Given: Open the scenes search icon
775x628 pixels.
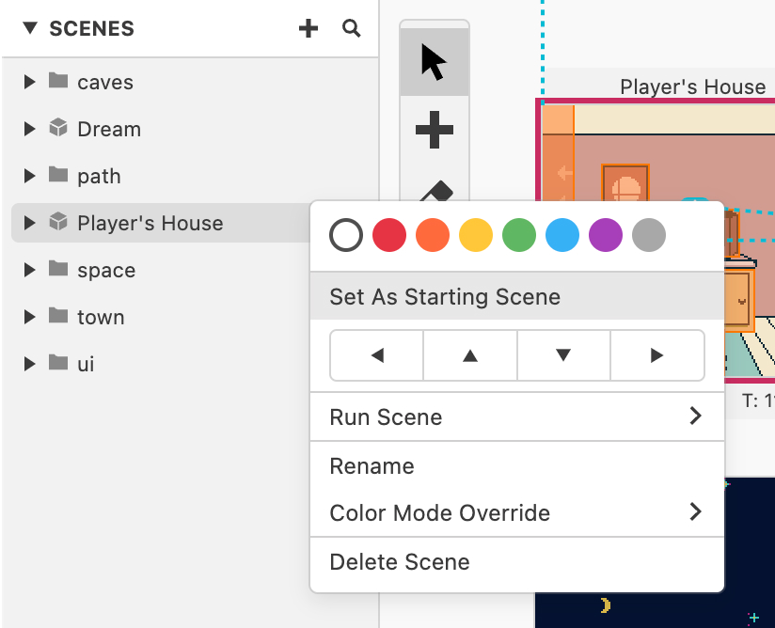Looking at the screenshot, I should coord(352,29).
